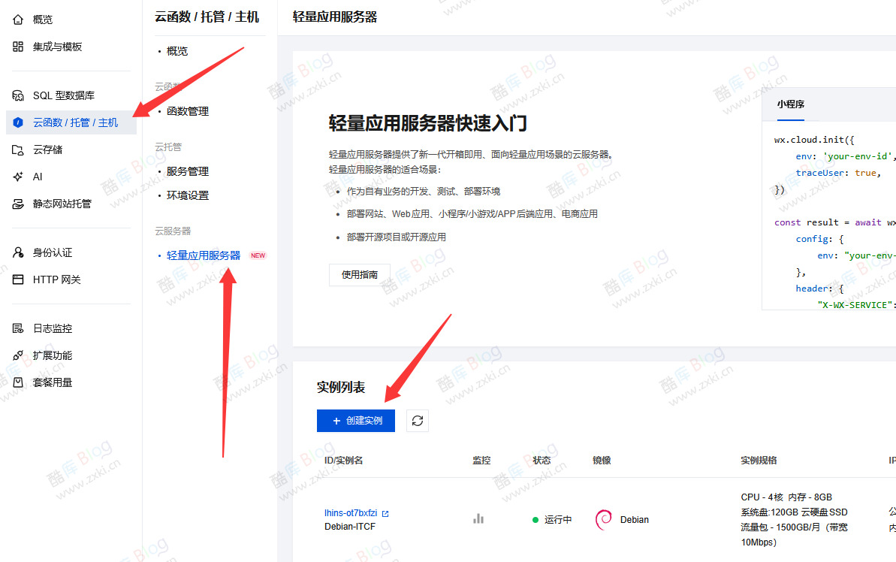Click the home icon beside 概览
Image resolution: width=896 pixels, height=562 pixels.
pos(18,20)
